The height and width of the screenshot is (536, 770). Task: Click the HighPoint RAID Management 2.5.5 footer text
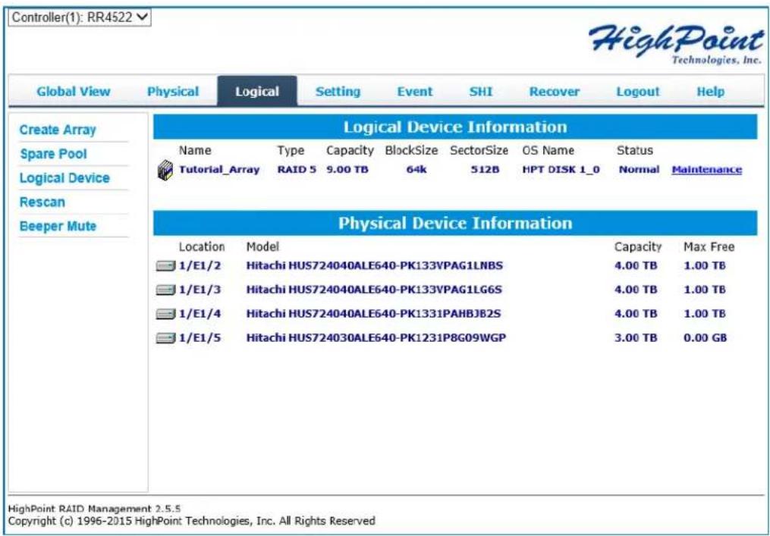[94, 509]
